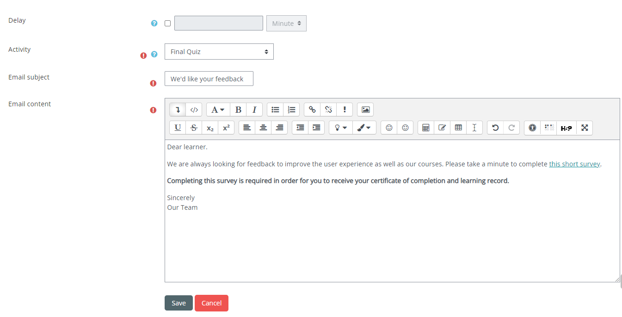Open the Minute delay unit dropdown
The image size is (622, 317).
(x=286, y=24)
